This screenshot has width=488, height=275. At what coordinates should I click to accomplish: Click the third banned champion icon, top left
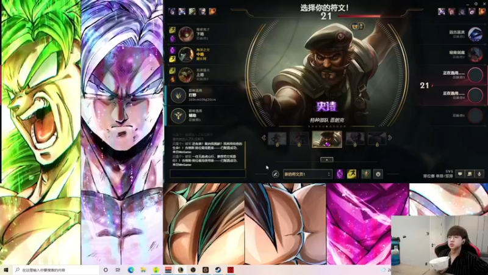click(192, 12)
